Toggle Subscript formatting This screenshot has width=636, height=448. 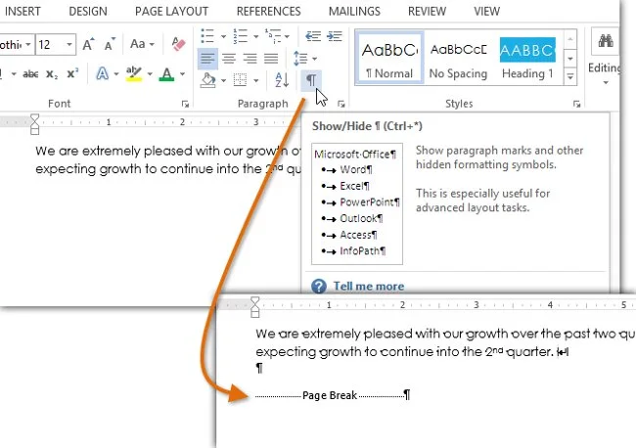pyautogui.click(x=52, y=74)
